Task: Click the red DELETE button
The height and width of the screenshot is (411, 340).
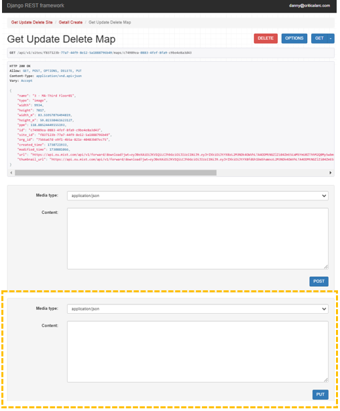Action: (x=266, y=38)
